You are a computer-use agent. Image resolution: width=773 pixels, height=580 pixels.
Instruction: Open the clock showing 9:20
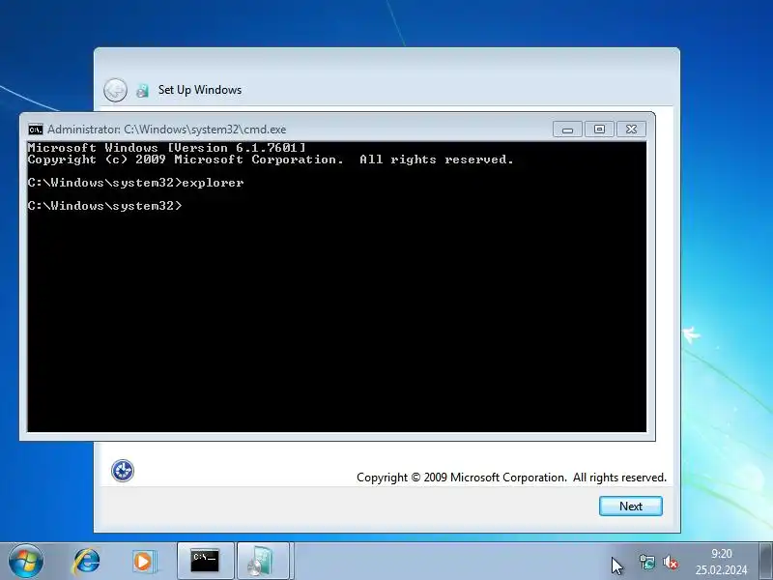tap(721, 554)
